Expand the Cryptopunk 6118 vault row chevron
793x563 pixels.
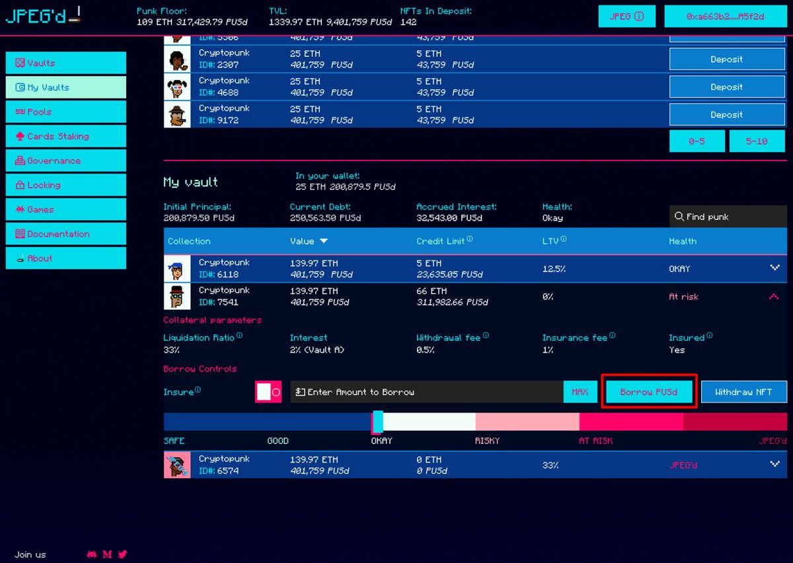774,268
